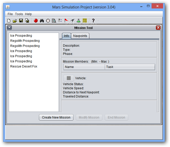The width and height of the screenshot is (170, 147).
Task: Open the Time tool clock icon
Action: point(48,21)
